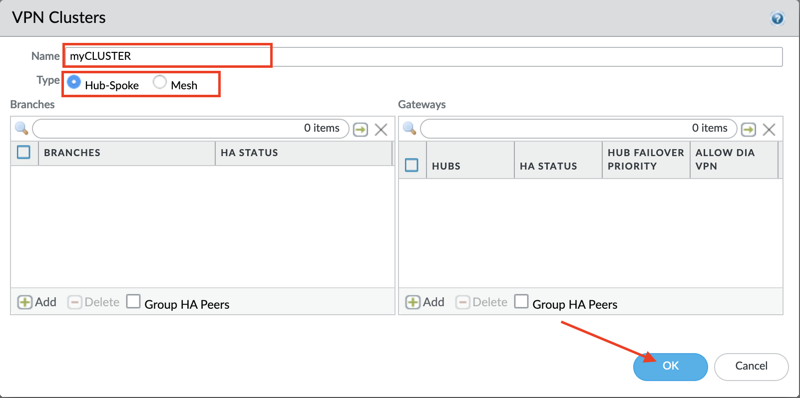Enable Group HA Peers for Branches
This screenshot has height=398, width=800.
(133, 301)
